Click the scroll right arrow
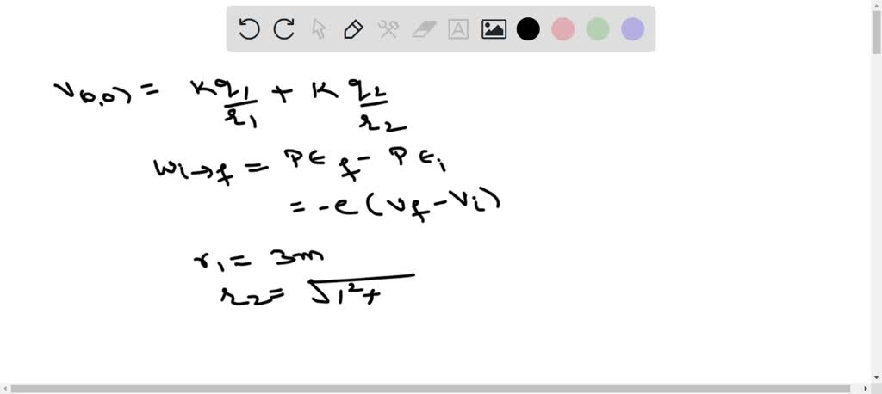The image size is (882, 394). (x=866, y=388)
